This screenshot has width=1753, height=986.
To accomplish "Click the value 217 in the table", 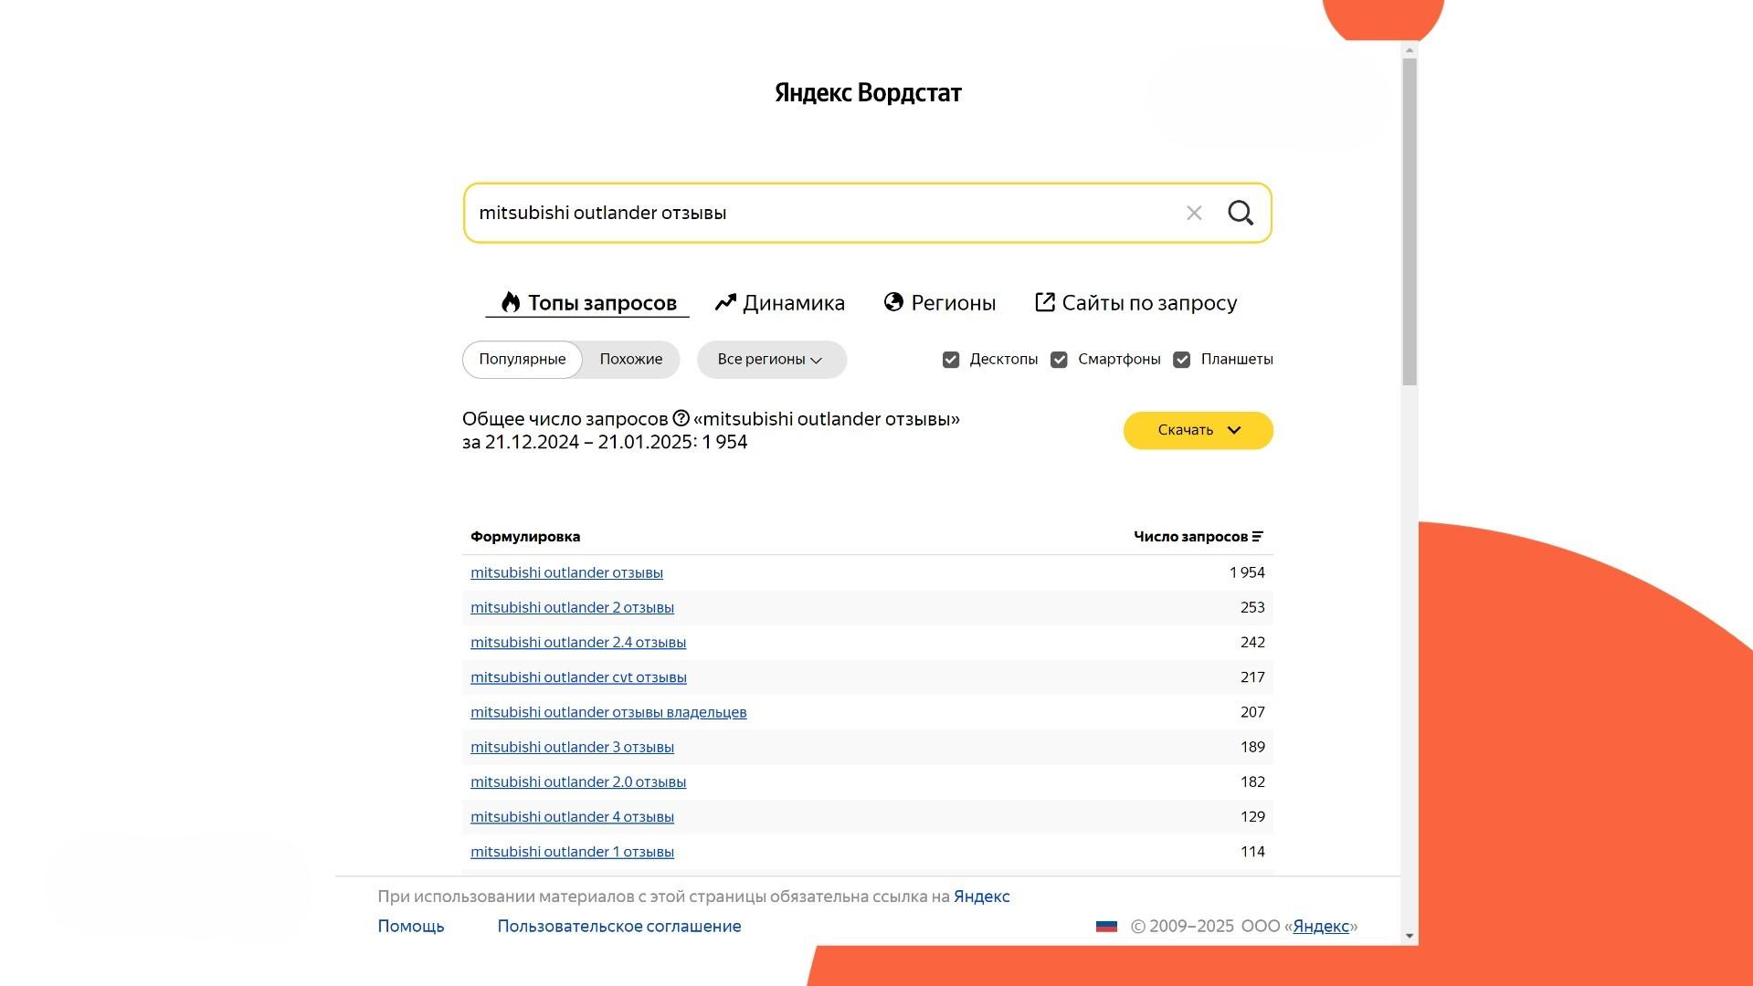I will tap(1252, 677).
